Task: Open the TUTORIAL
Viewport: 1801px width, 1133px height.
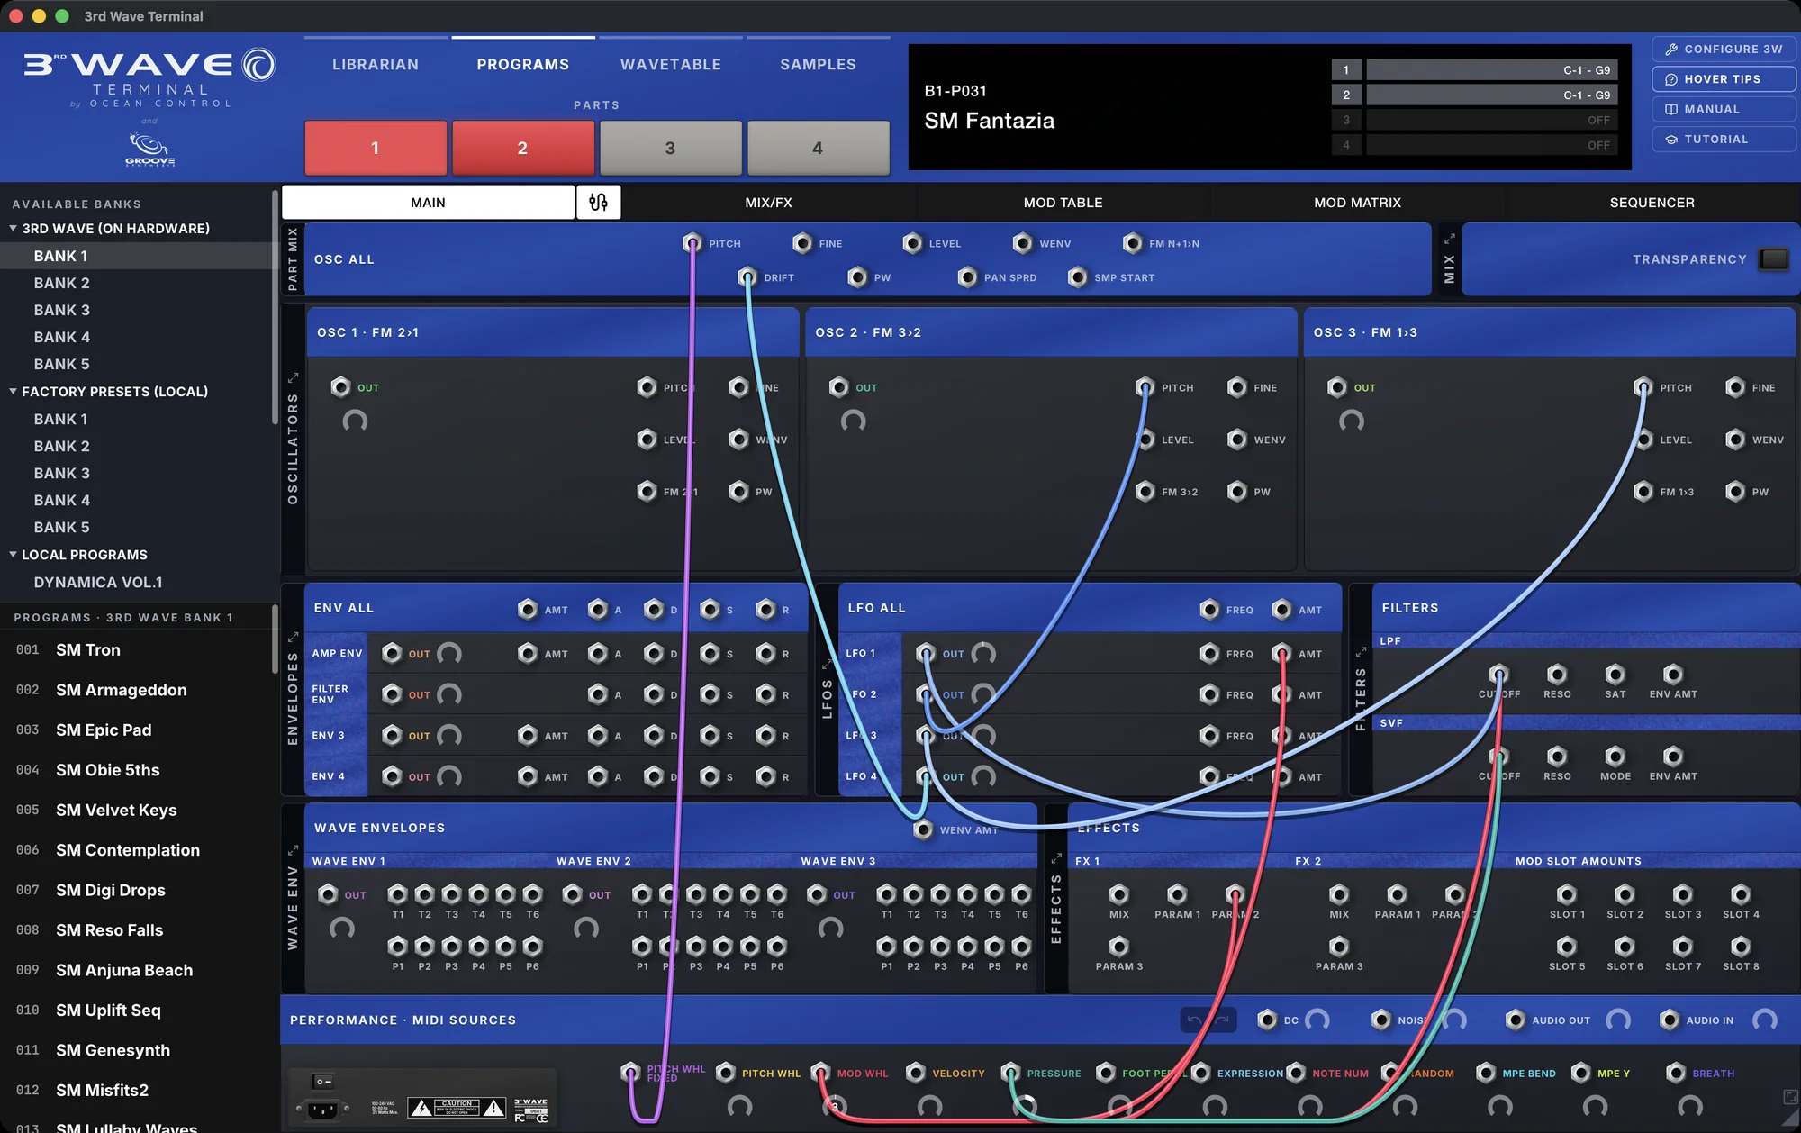Action: pos(1724,140)
